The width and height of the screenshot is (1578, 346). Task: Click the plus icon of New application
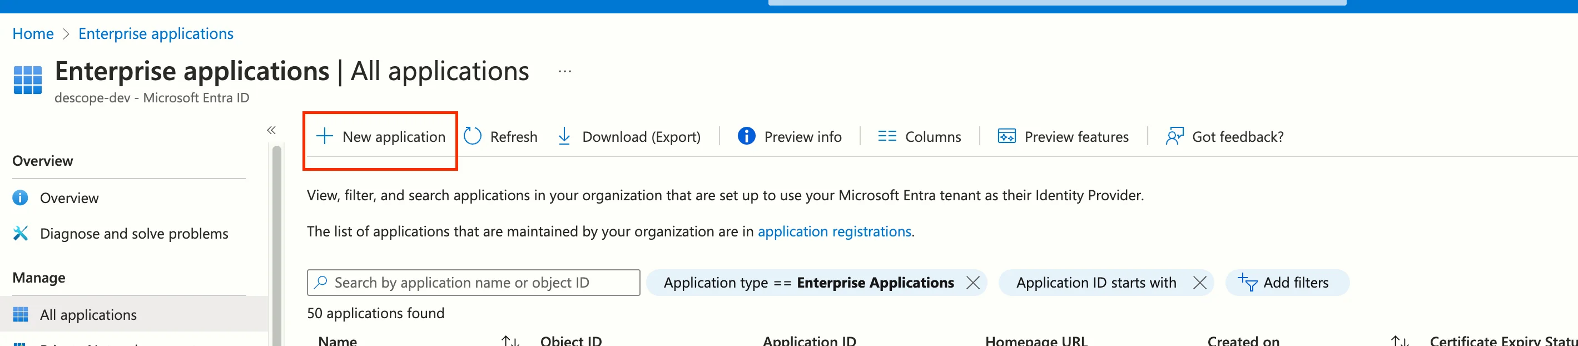[x=325, y=136]
